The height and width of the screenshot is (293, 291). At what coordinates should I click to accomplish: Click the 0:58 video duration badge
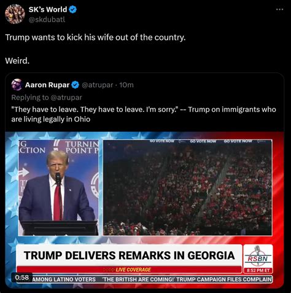click(x=22, y=278)
